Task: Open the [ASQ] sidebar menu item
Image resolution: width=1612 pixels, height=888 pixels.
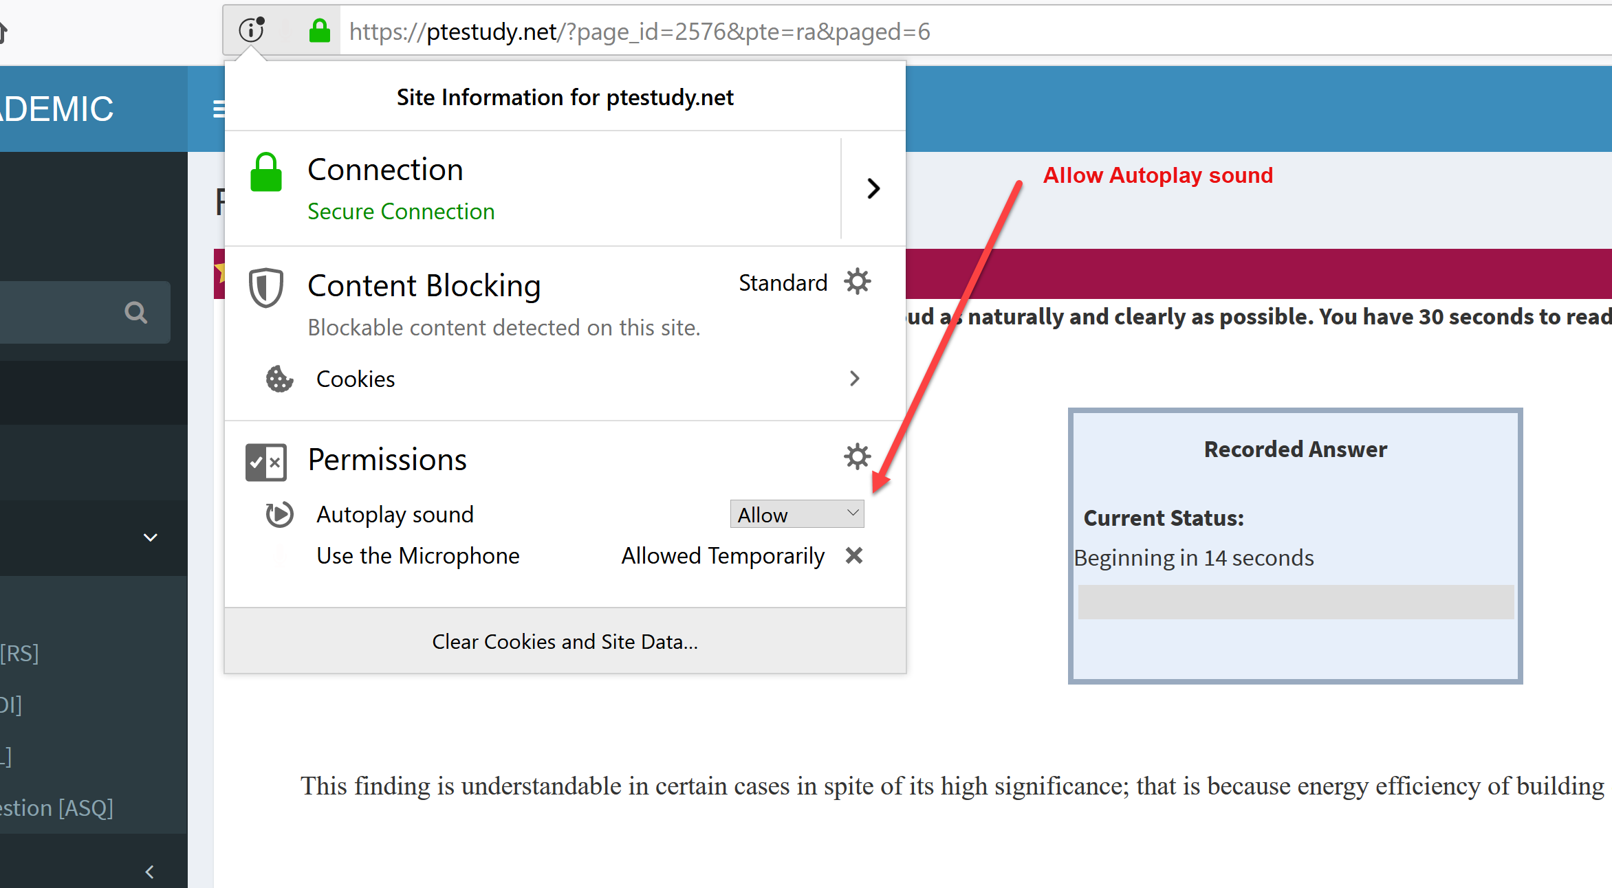Action: click(x=56, y=808)
